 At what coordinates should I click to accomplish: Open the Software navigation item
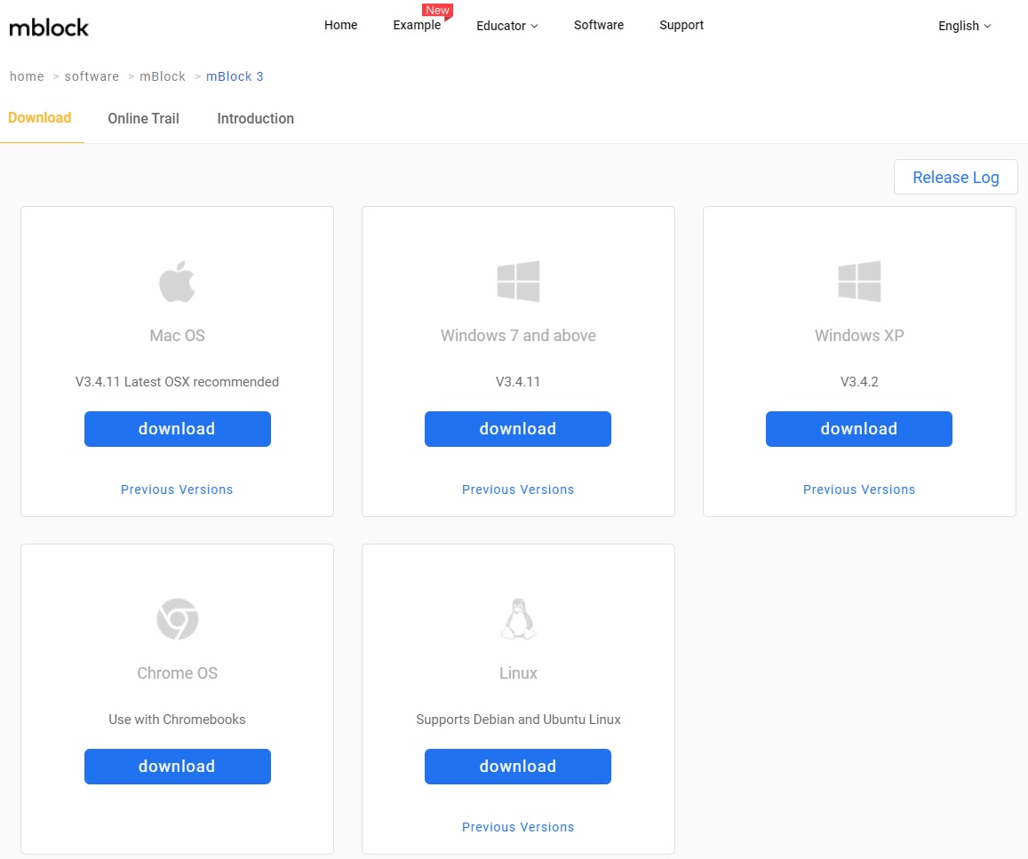[x=598, y=25]
